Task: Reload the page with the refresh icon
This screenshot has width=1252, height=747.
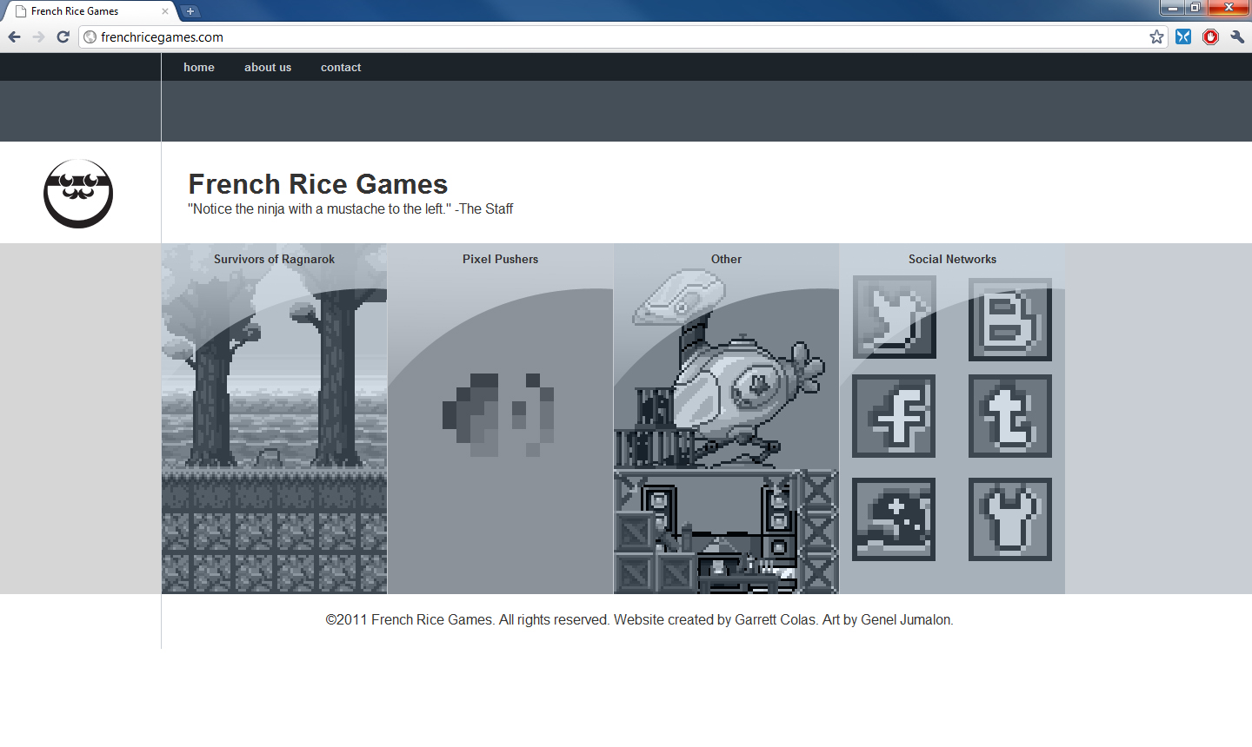Action: (x=63, y=36)
